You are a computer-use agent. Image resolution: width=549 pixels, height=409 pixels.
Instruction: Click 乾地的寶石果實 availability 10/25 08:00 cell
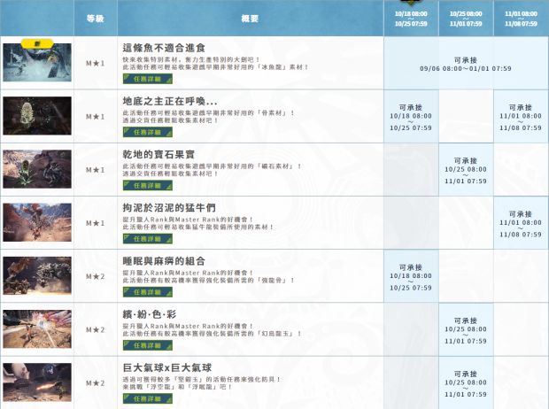[466, 170]
